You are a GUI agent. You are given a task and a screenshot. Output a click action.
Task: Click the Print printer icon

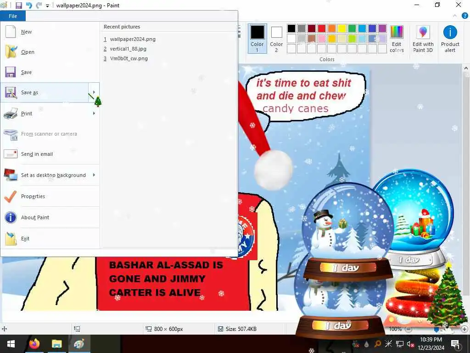11,114
